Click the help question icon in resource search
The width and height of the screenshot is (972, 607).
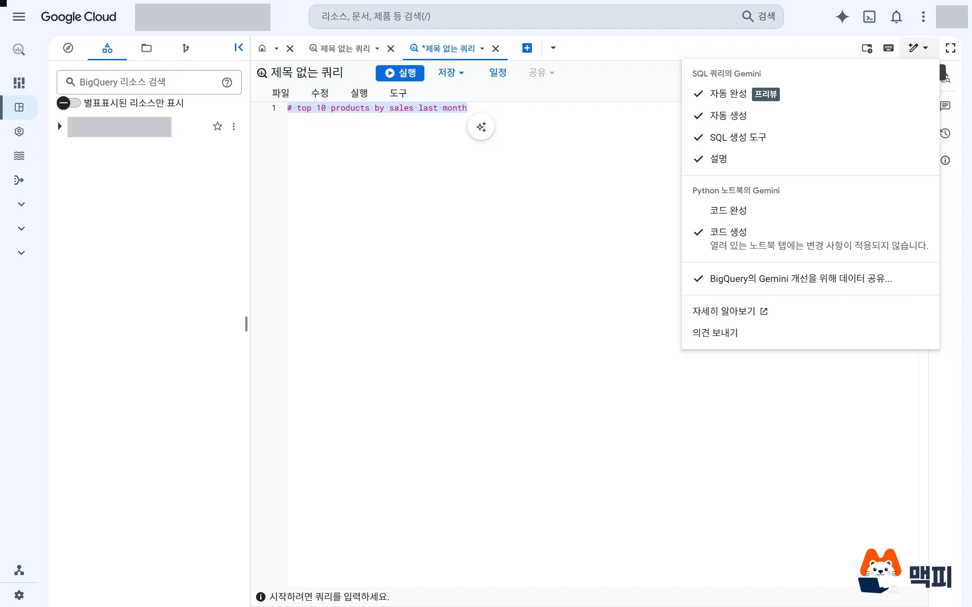(227, 82)
